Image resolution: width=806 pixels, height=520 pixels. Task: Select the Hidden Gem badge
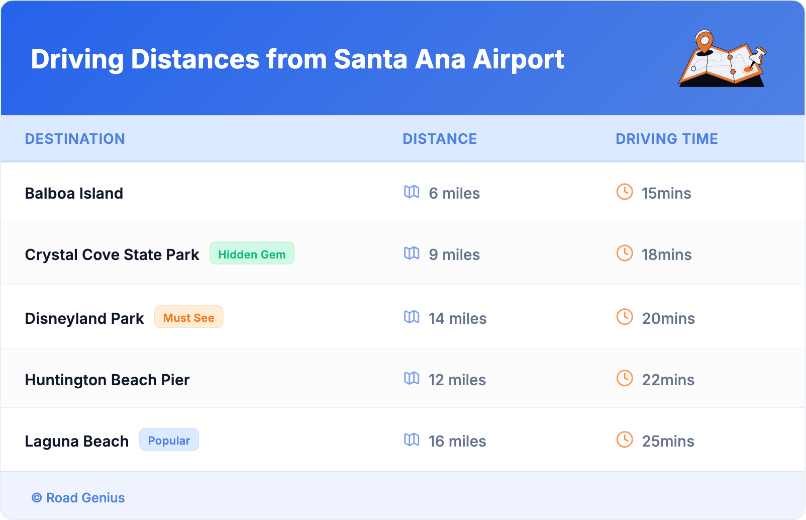pyautogui.click(x=252, y=254)
